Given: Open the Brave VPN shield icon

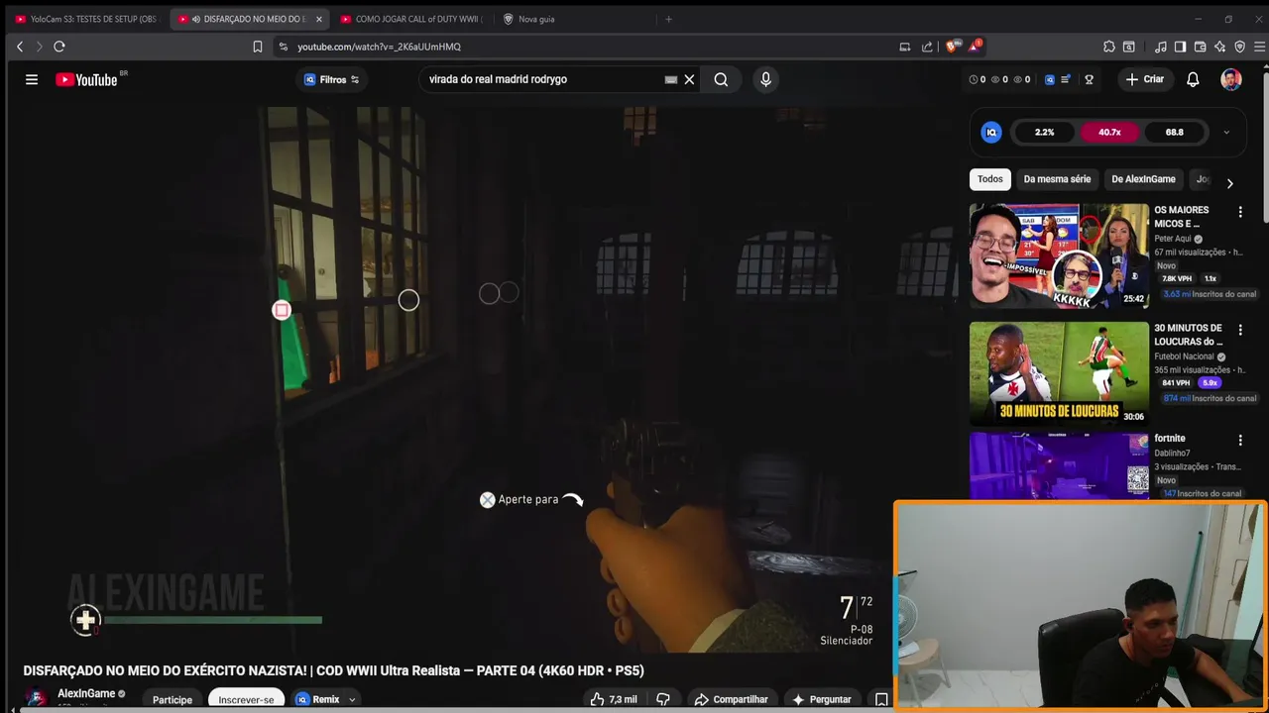Looking at the screenshot, I should (x=1239, y=47).
